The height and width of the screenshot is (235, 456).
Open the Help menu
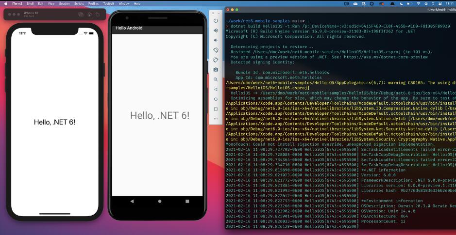[x=137, y=3]
